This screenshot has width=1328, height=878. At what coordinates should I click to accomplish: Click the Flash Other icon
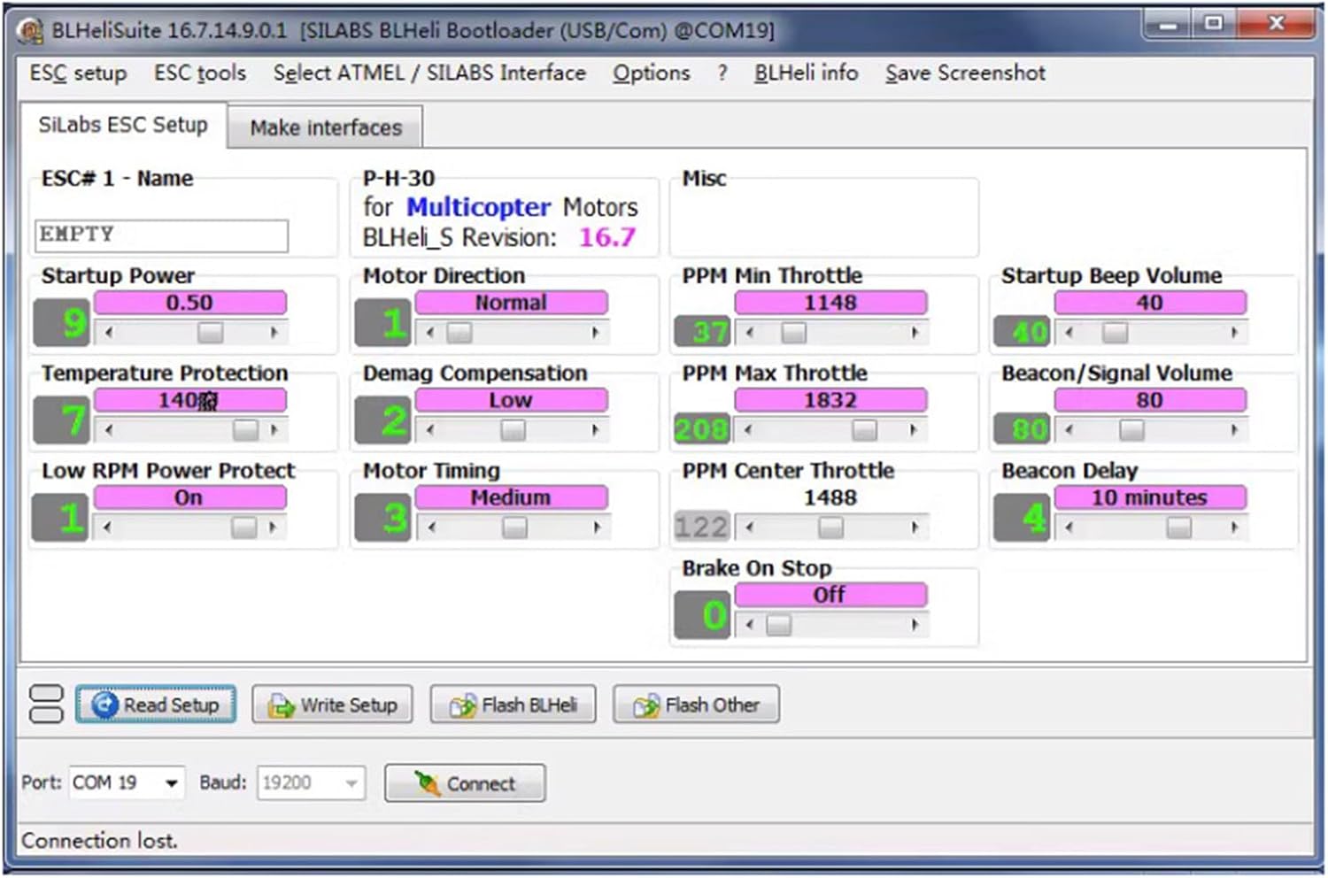tap(646, 705)
